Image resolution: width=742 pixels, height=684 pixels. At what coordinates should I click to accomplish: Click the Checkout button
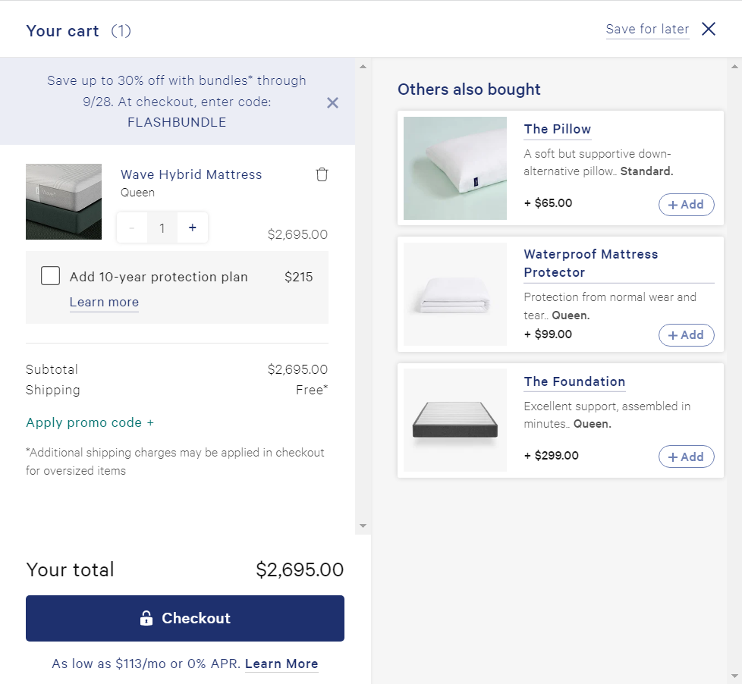(185, 618)
